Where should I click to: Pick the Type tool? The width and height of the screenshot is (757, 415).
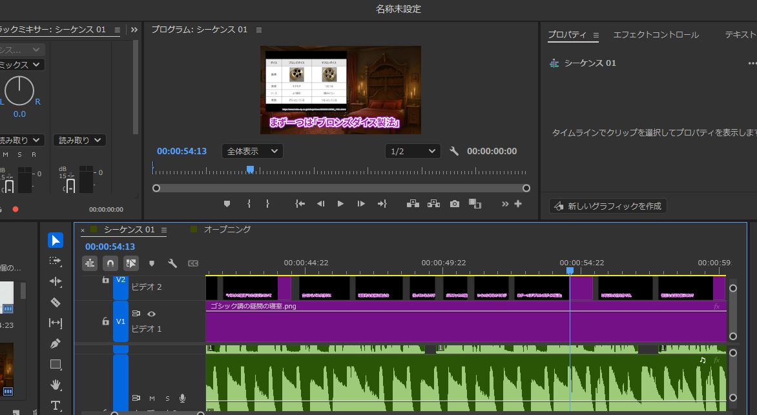pyautogui.click(x=56, y=405)
